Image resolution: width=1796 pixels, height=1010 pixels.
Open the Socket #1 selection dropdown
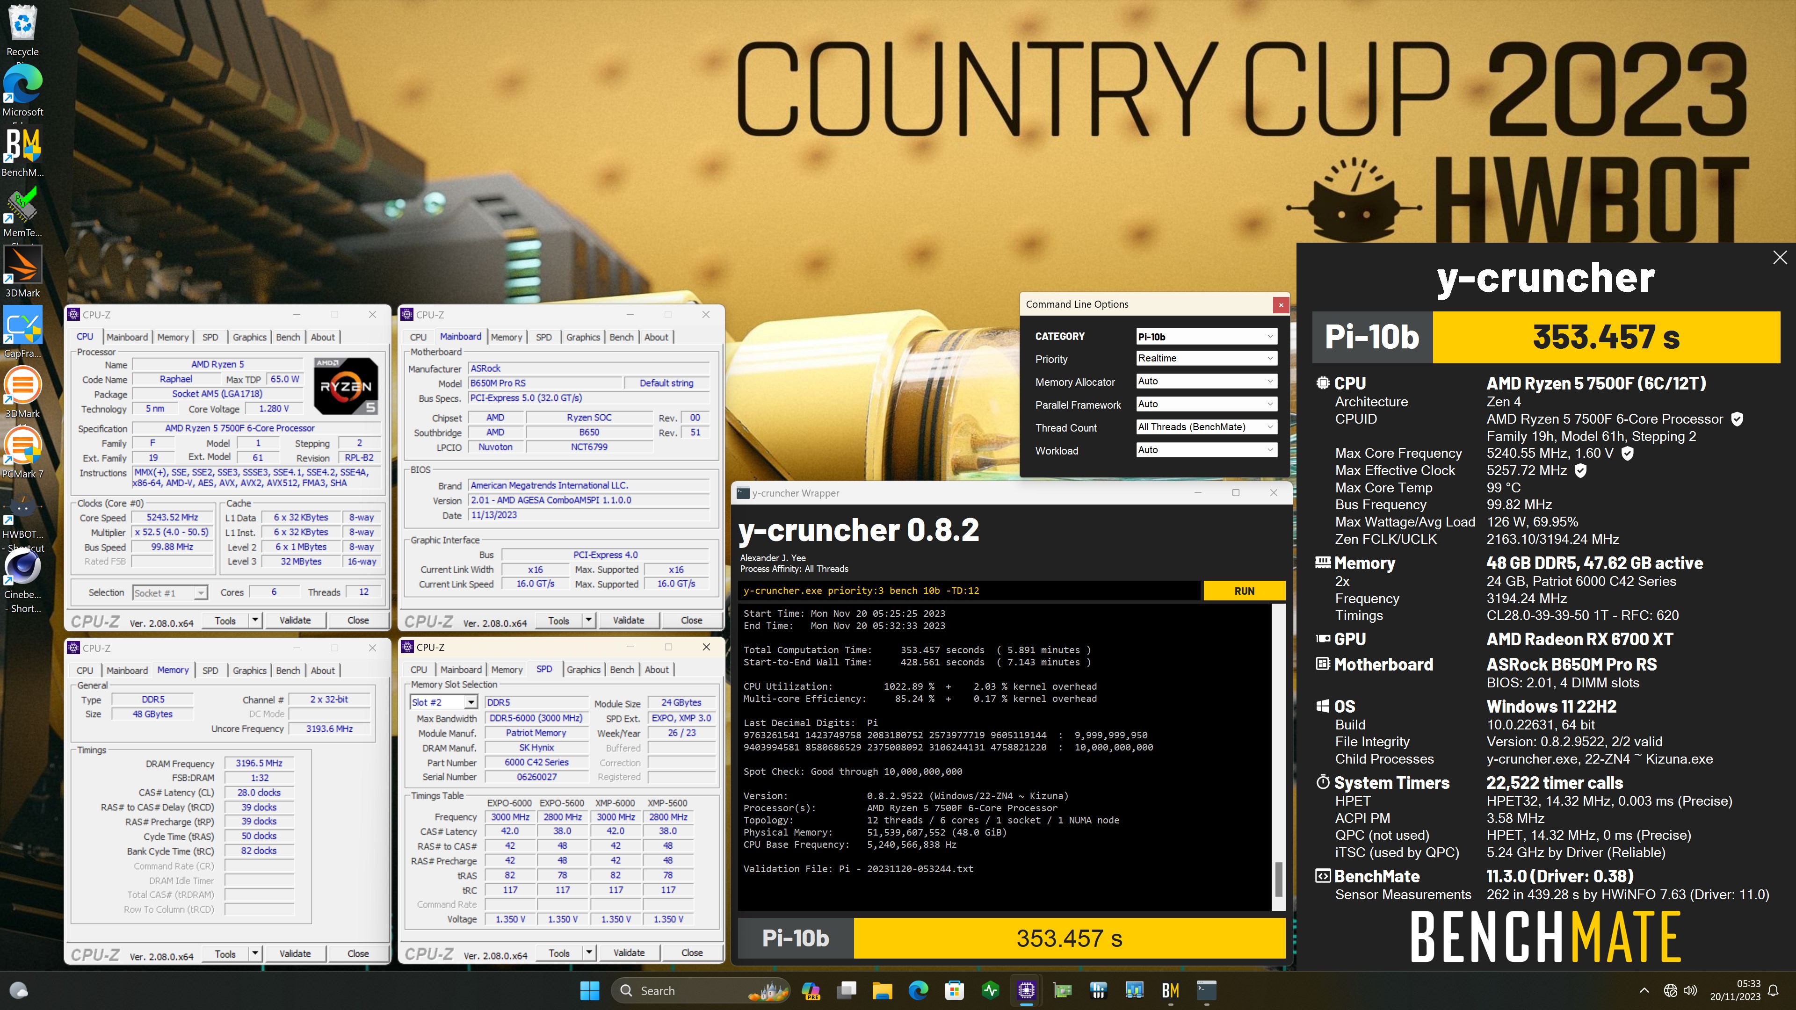point(169,593)
